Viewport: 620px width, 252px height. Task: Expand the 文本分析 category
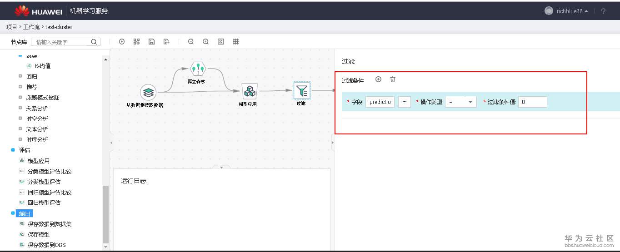(20, 129)
